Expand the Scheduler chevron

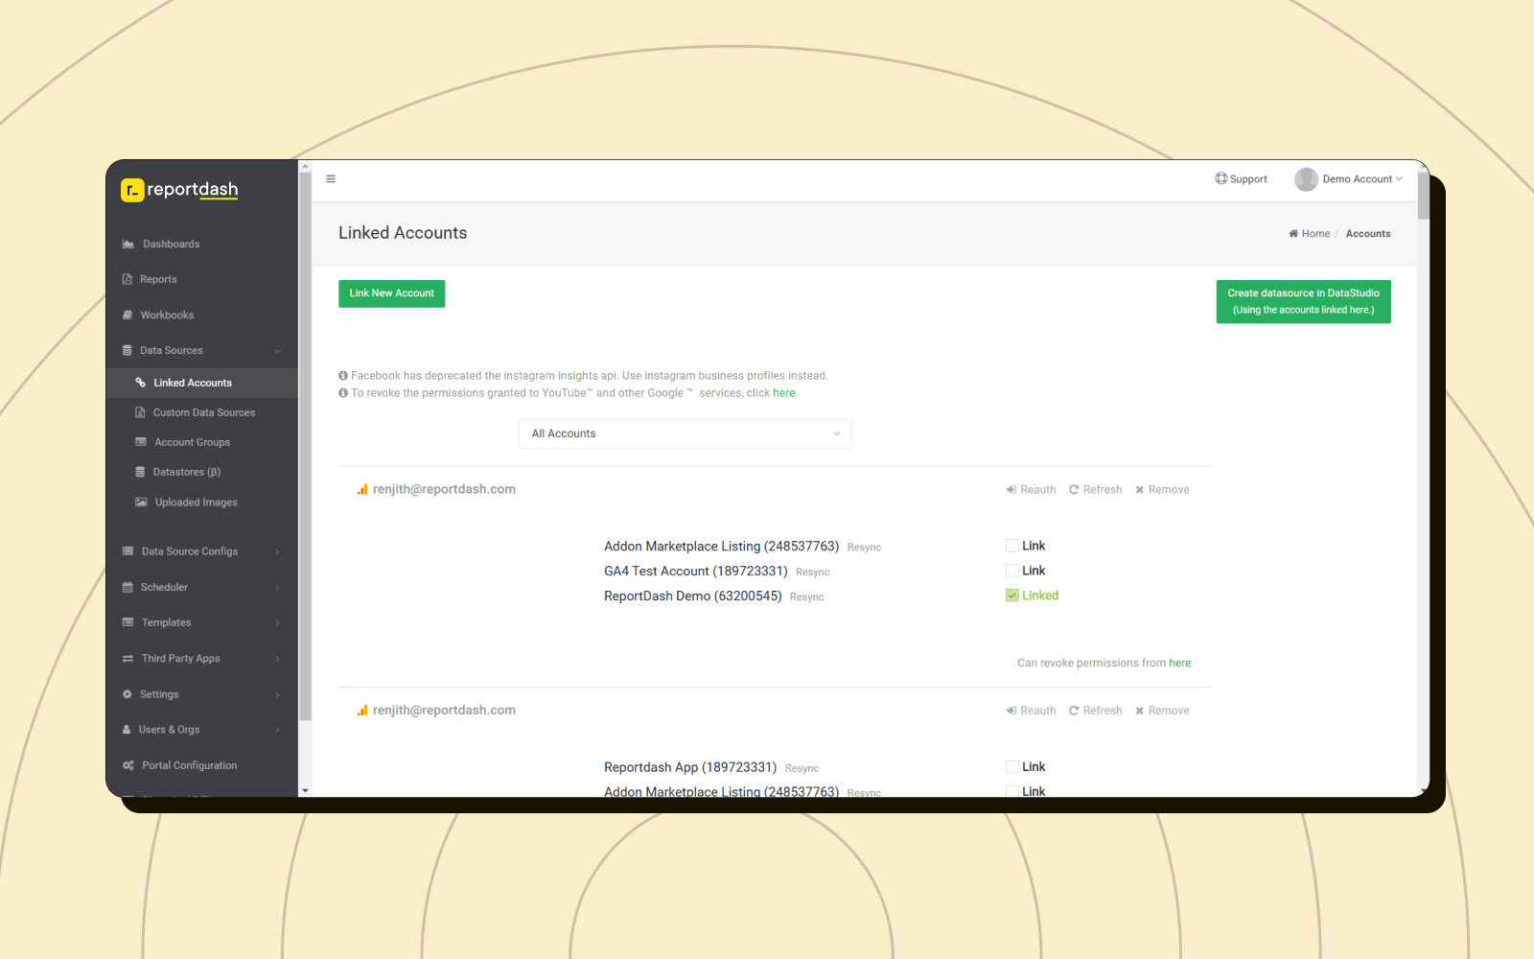click(278, 587)
